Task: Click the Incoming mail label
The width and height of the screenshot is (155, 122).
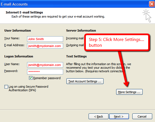Action: pyautogui.click(x=75, y=38)
